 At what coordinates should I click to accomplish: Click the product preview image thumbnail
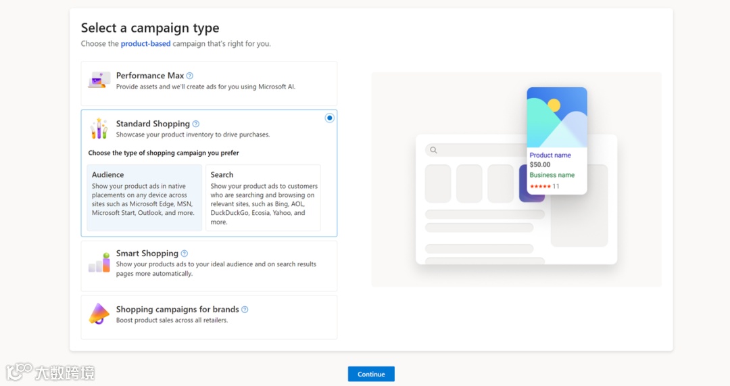pos(557,118)
